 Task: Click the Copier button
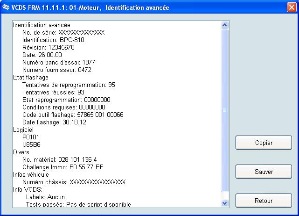pyautogui.click(x=264, y=143)
